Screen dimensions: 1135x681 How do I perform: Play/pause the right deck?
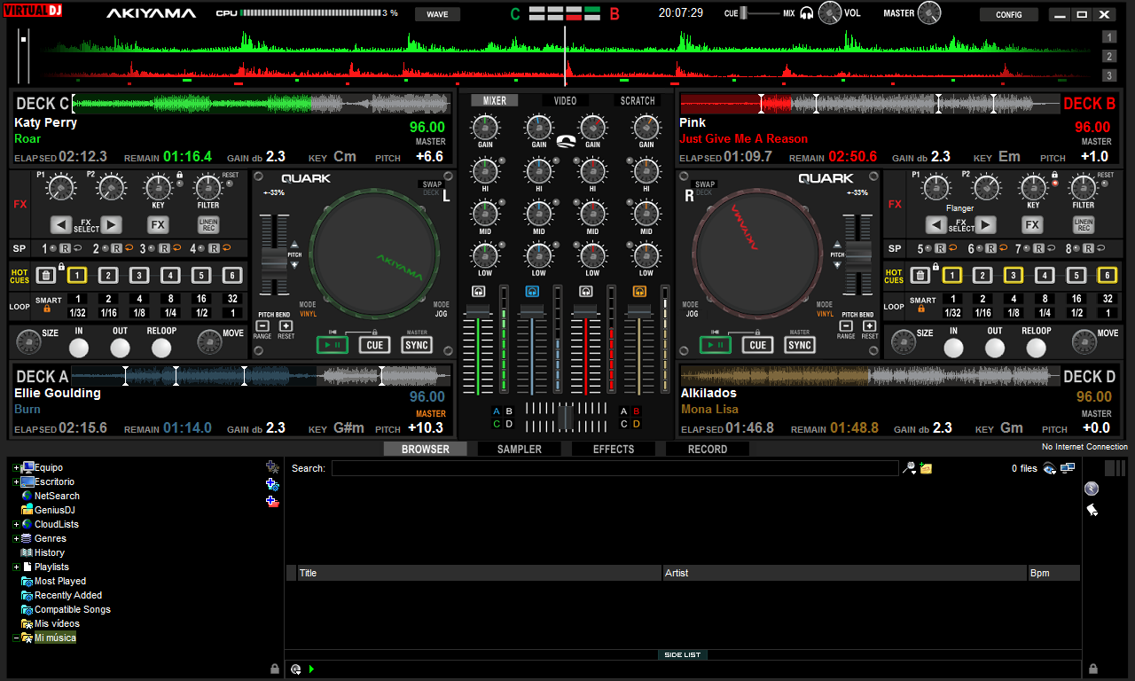(x=716, y=345)
